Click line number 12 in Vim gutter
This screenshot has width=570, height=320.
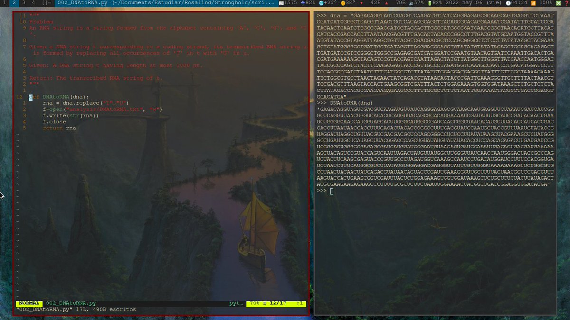pos(19,97)
